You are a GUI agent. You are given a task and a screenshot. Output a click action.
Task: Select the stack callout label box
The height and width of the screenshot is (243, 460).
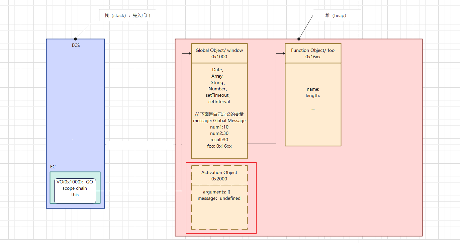(127, 15)
